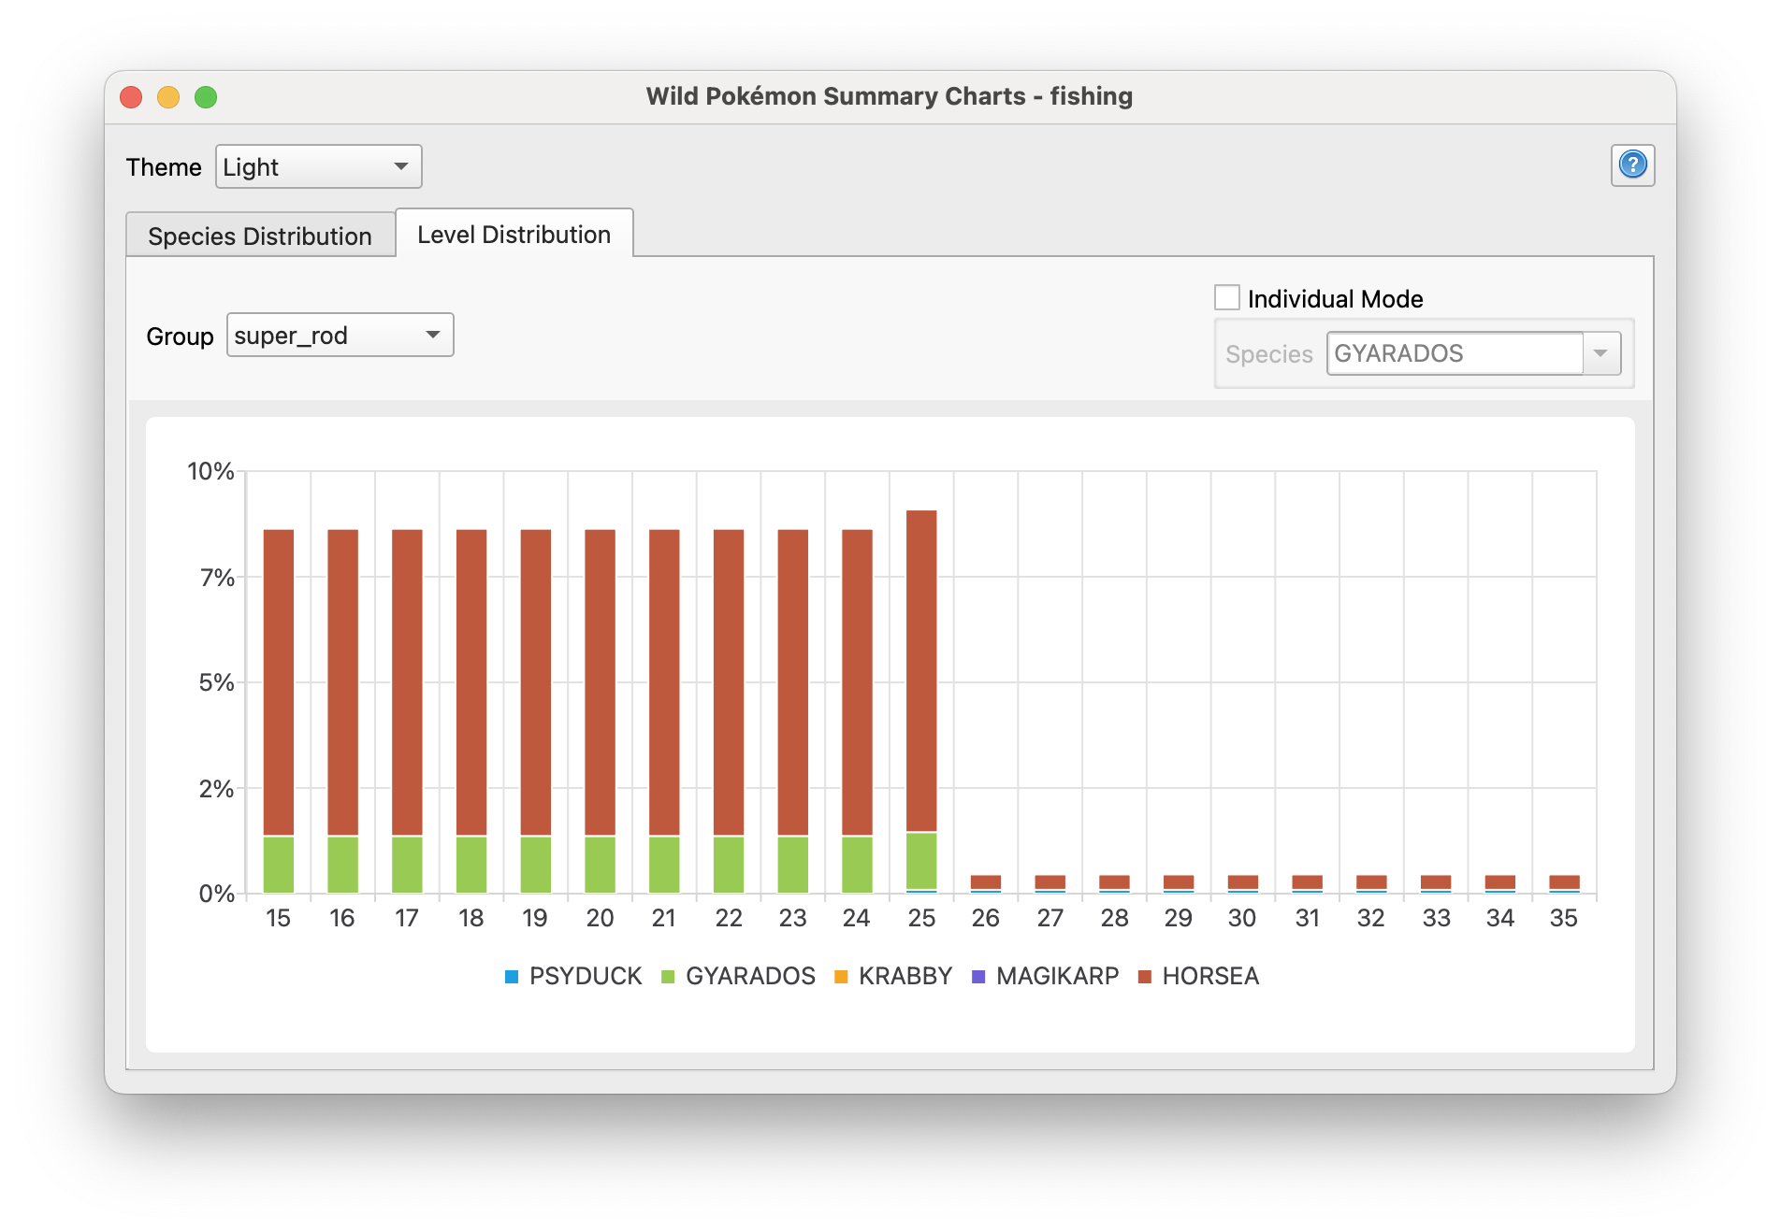Click the x-axis label 25

[921, 918]
